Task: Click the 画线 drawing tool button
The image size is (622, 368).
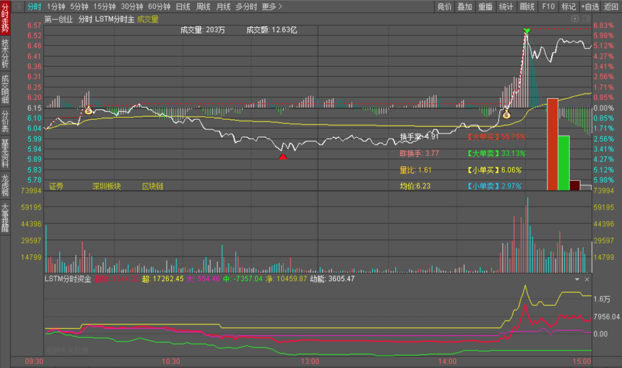Action: tap(527, 7)
